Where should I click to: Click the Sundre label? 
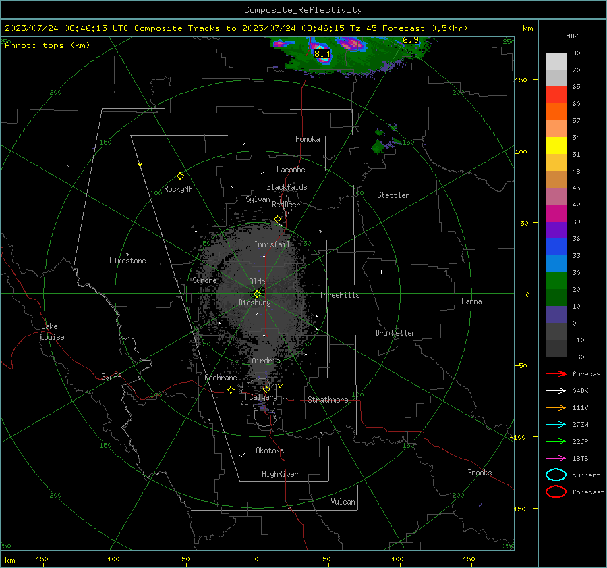click(x=204, y=280)
